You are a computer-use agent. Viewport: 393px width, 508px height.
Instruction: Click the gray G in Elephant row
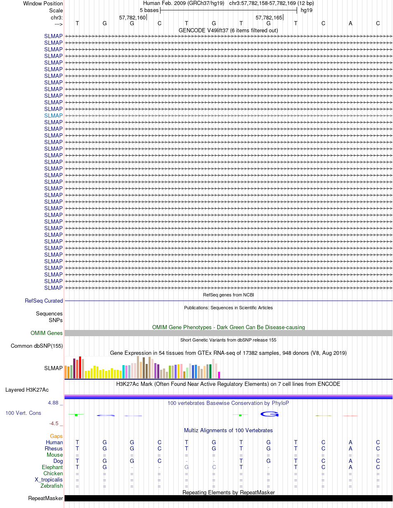coord(187,467)
